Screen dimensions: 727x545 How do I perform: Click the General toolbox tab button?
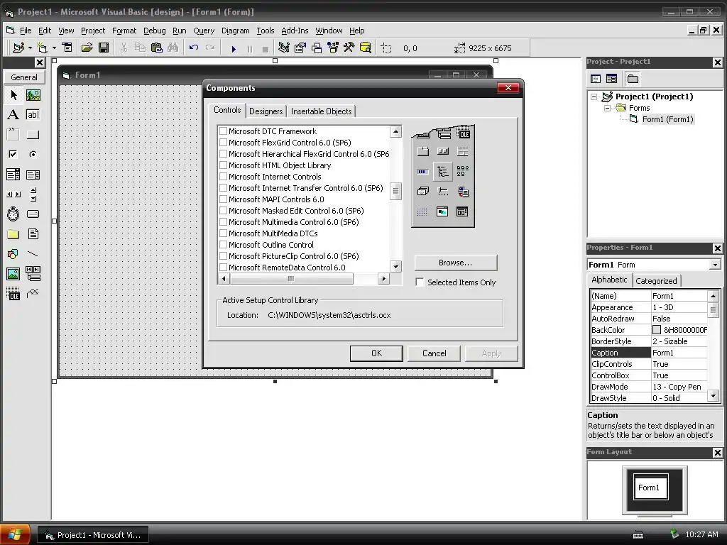(24, 77)
